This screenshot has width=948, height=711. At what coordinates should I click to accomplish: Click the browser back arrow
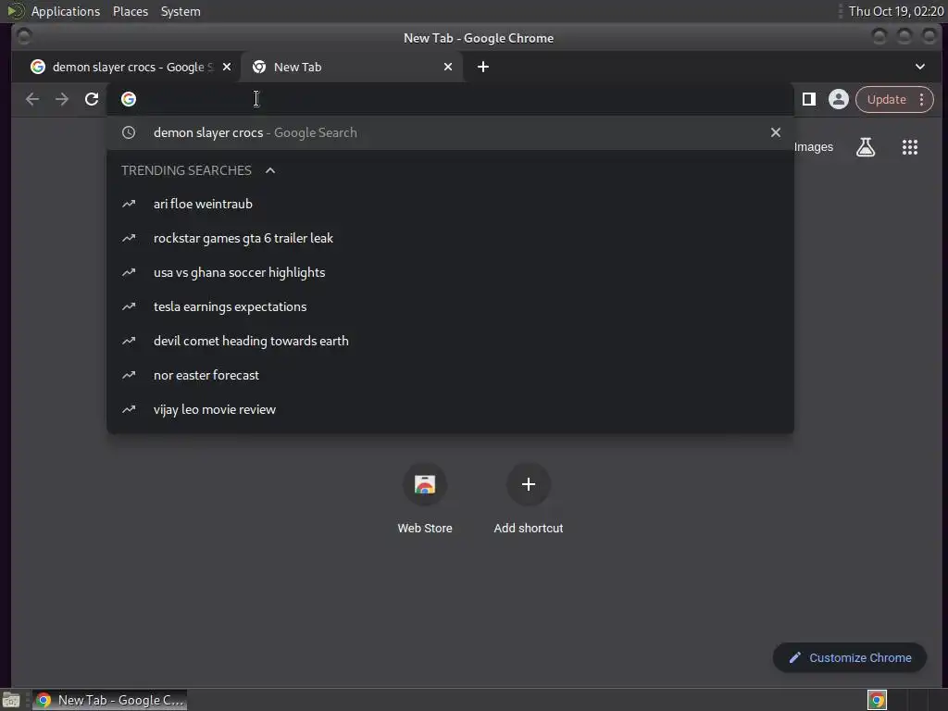(x=32, y=99)
